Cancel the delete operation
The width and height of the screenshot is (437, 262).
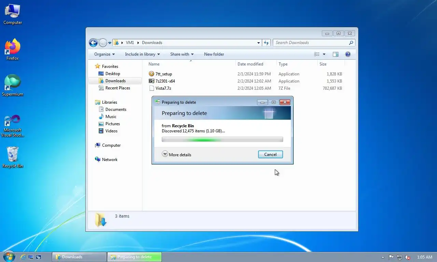pos(270,155)
